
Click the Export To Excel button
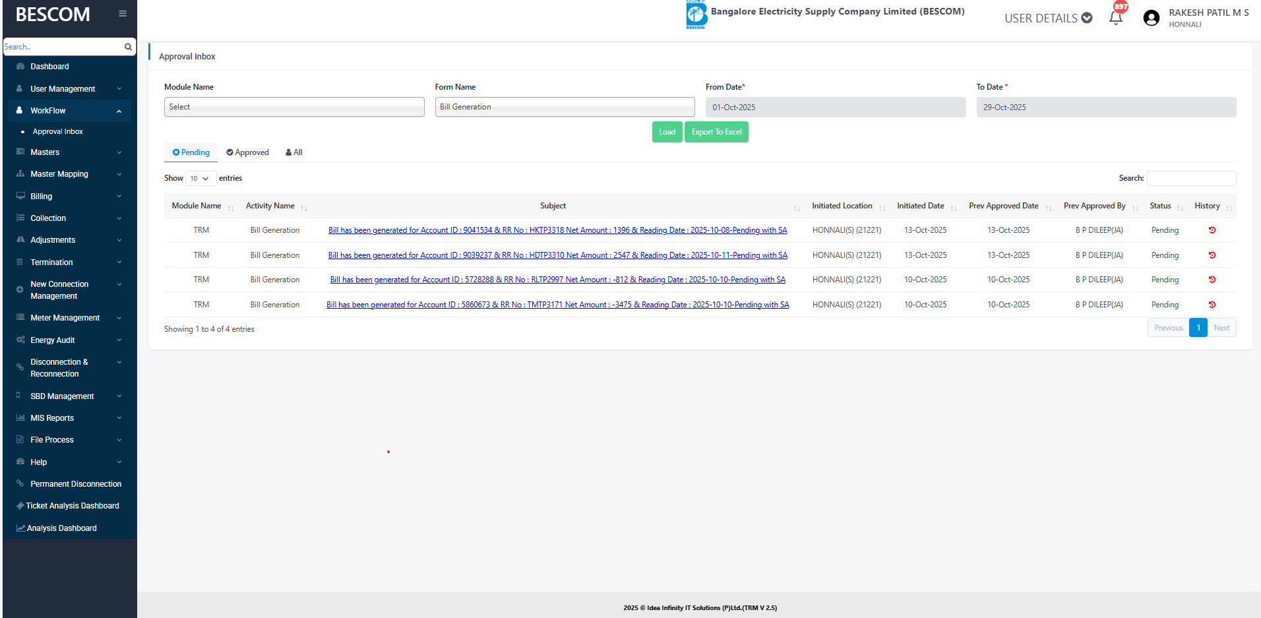[x=716, y=132]
